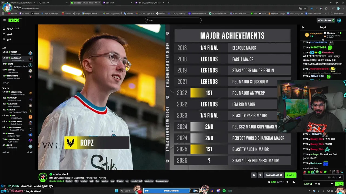This screenshot has width=346, height=194.
Task: Click the taskbar Search box
Action: click(x=127, y=191)
